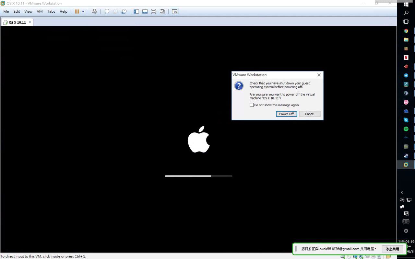The width and height of the screenshot is (415, 259).
Task: Click the 停止共用 stop sharing button
Action: tap(392, 249)
